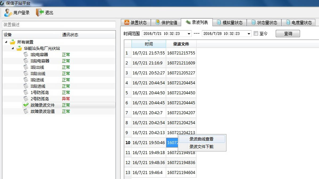The height and width of the screenshot is (179, 319).
Task: Click the folder icon beside 所有装置
Action: tap(12, 42)
